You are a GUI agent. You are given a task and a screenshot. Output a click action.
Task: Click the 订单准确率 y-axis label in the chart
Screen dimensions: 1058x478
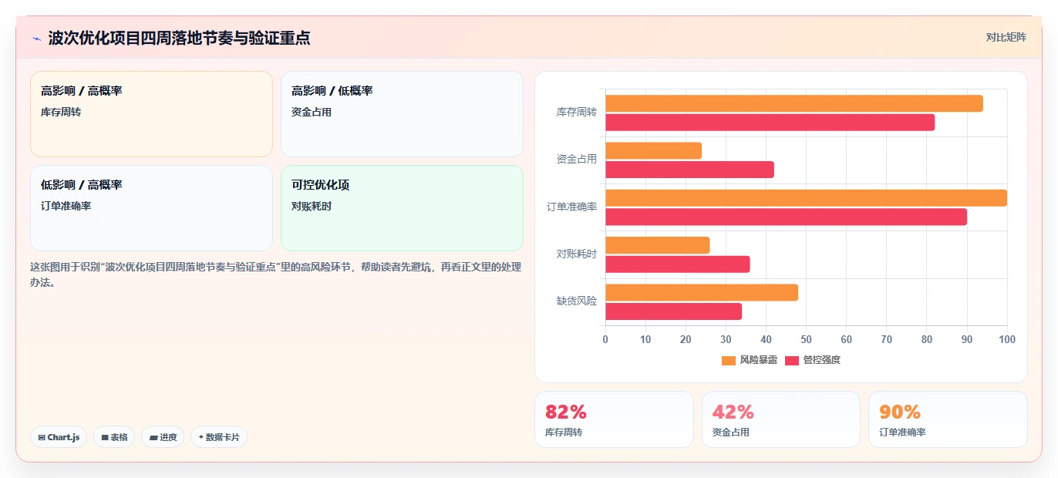coord(572,207)
